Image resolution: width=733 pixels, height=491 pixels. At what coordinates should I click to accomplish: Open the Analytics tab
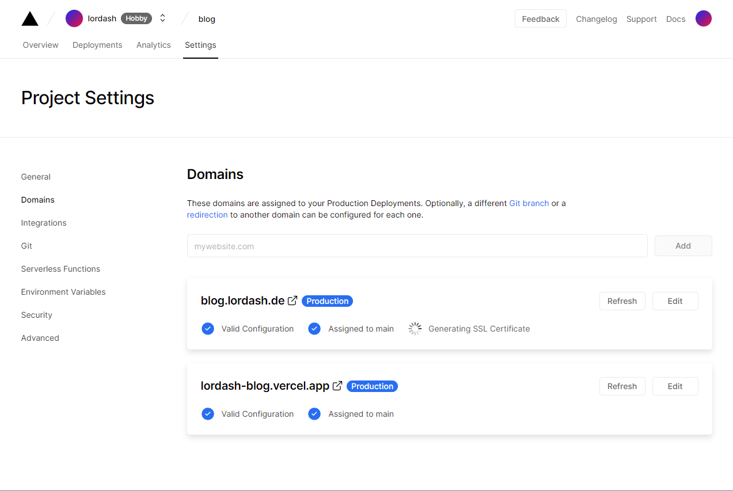click(154, 45)
